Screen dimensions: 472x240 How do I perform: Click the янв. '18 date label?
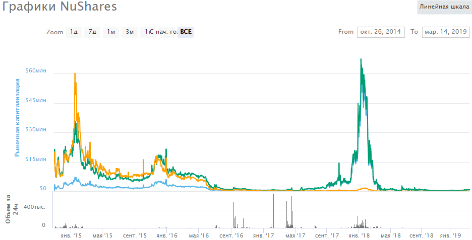[x=359, y=235]
